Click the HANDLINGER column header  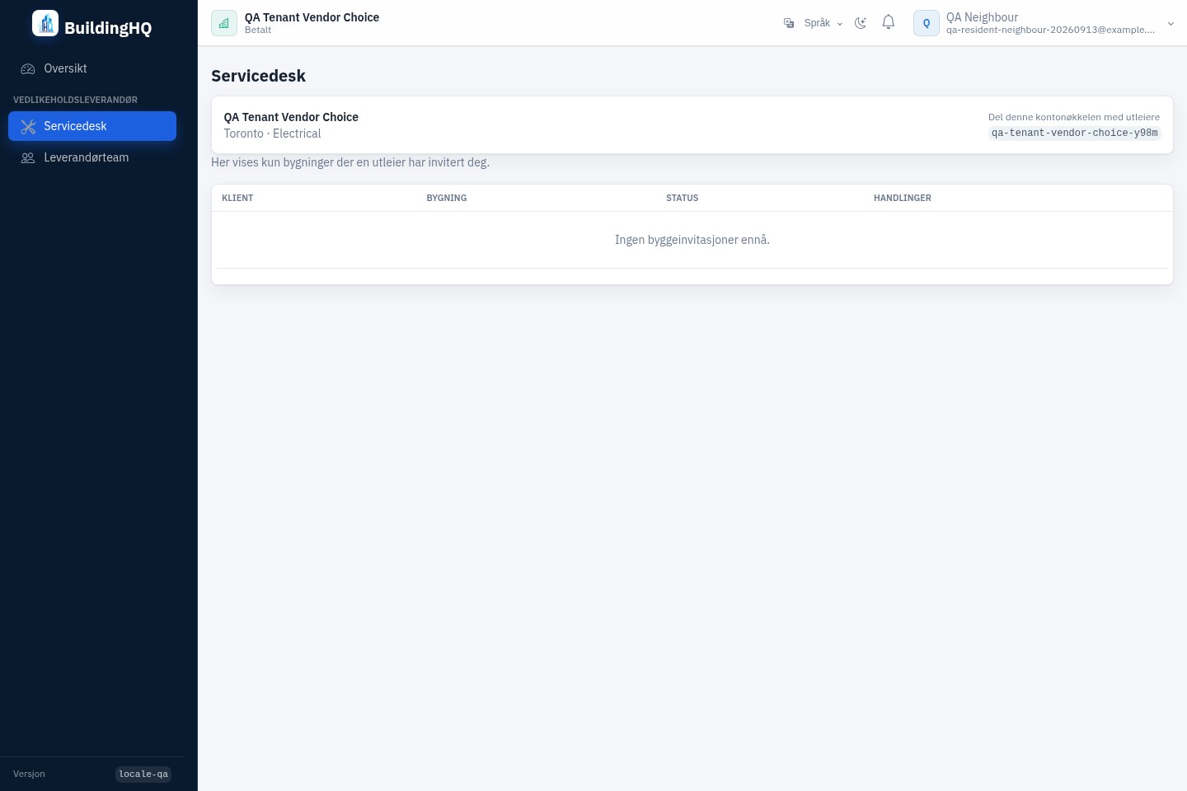click(x=903, y=198)
